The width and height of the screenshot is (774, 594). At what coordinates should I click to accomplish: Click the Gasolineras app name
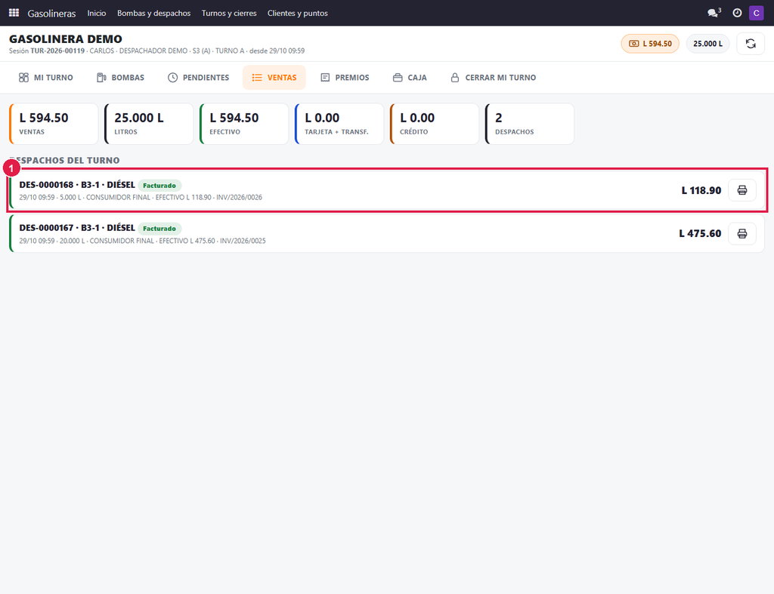(x=52, y=14)
